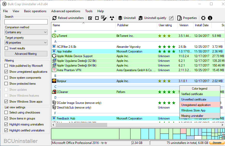This screenshot has width=225, height=146.
Task: Check Show protected items
Action: coord(6,83)
